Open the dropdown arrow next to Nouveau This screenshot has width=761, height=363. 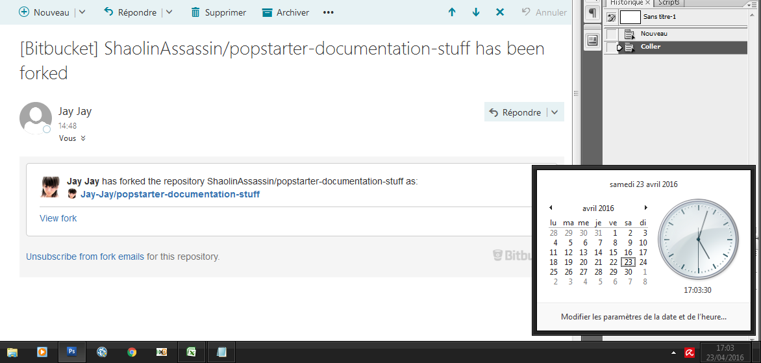point(82,12)
